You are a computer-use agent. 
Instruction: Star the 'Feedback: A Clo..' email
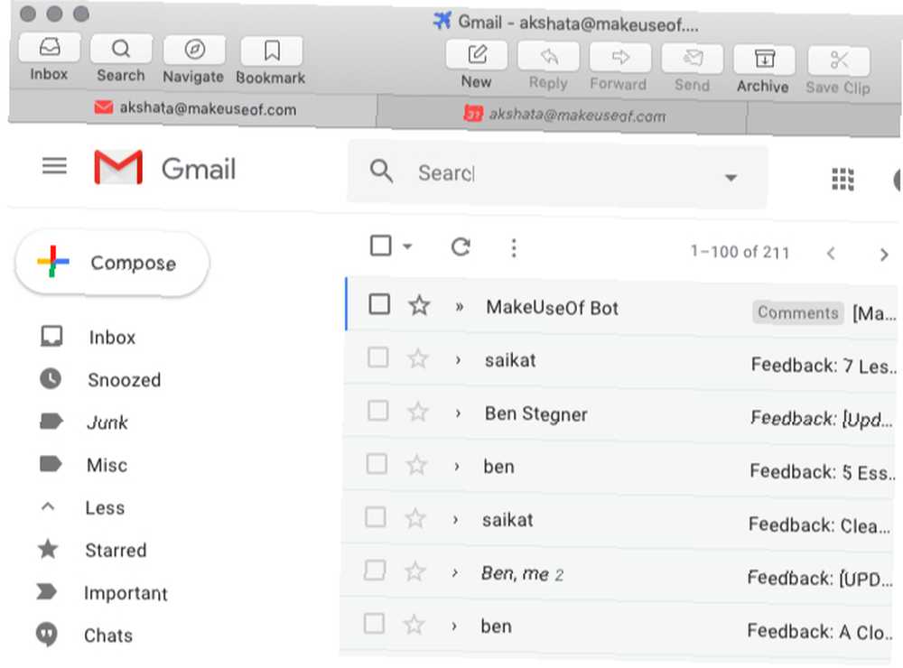point(414,625)
